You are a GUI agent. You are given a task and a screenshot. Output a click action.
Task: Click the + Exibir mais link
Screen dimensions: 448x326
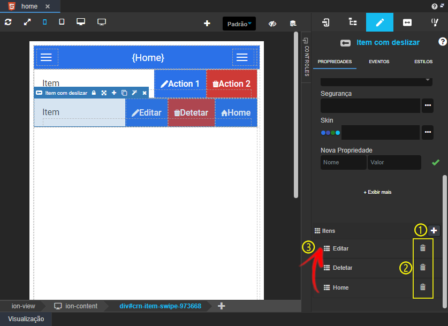coord(377,192)
